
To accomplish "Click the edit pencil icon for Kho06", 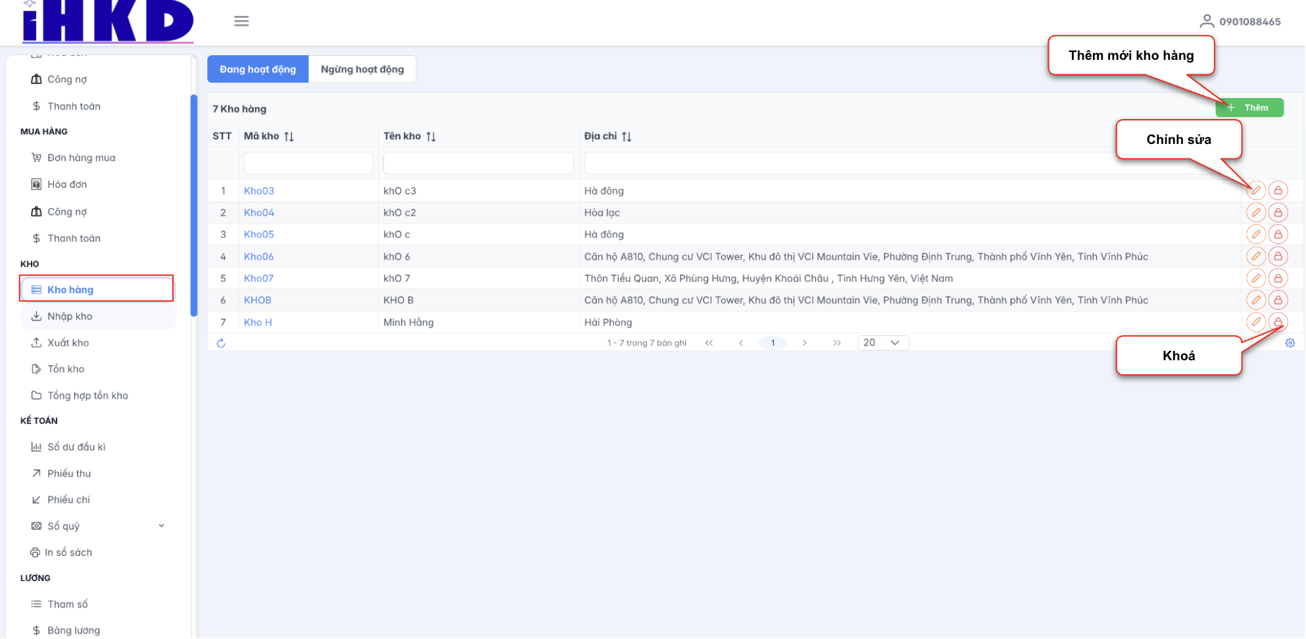I will pyautogui.click(x=1255, y=256).
